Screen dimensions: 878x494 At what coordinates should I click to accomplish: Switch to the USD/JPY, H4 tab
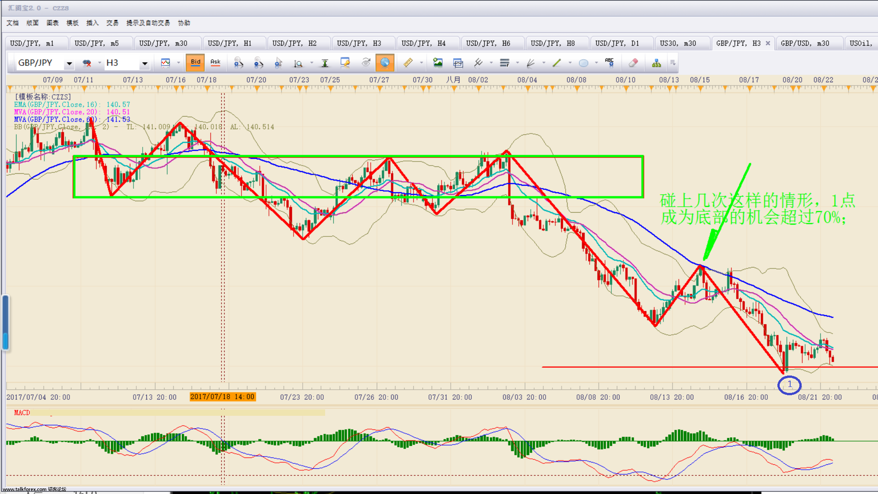(428, 43)
